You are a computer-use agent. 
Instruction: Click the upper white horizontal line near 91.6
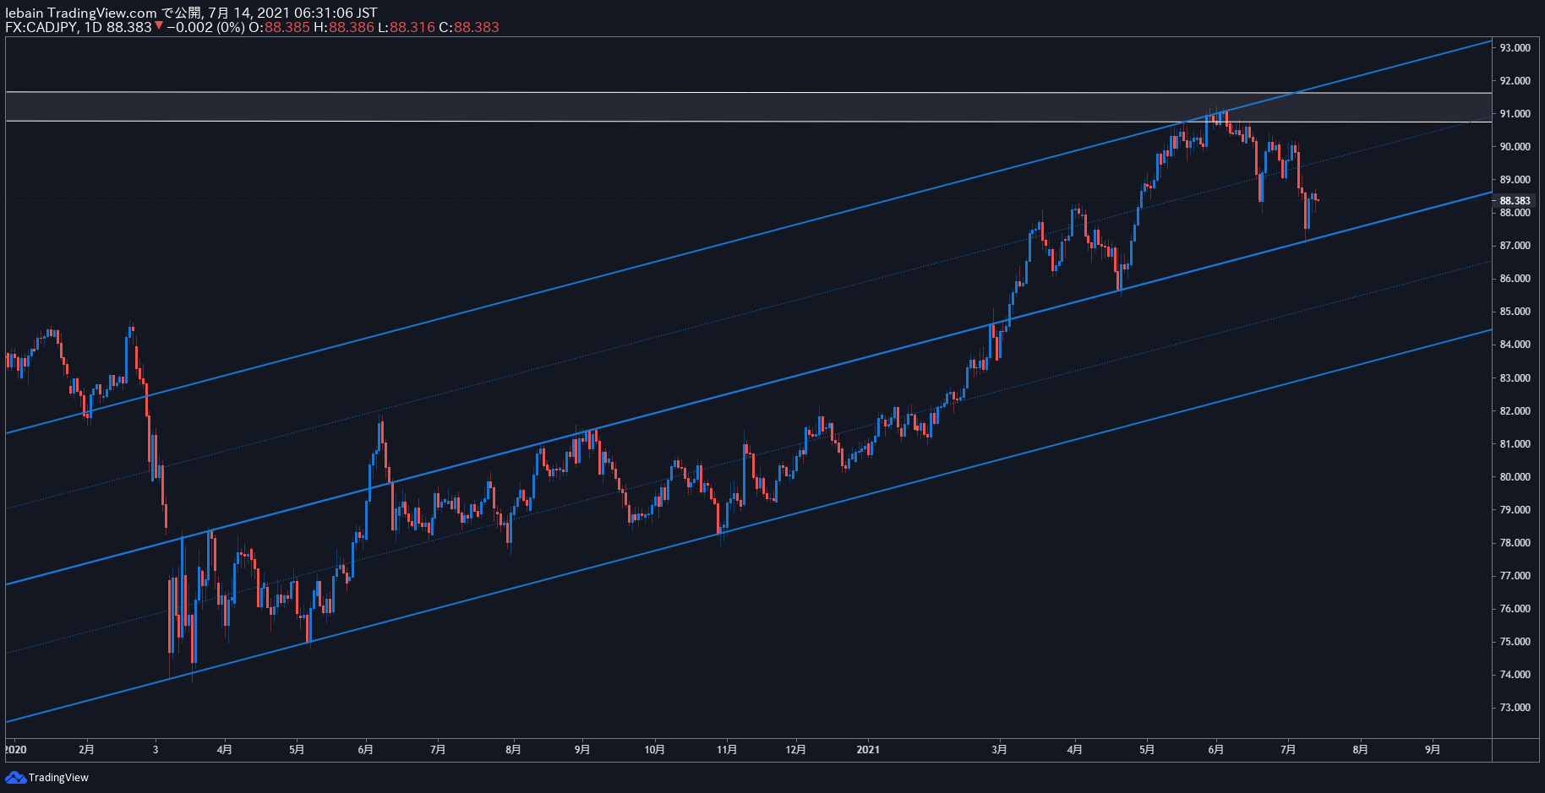[748, 92]
